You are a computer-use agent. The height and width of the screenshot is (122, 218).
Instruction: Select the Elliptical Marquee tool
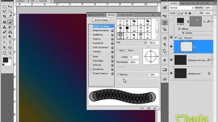coord(4,6)
